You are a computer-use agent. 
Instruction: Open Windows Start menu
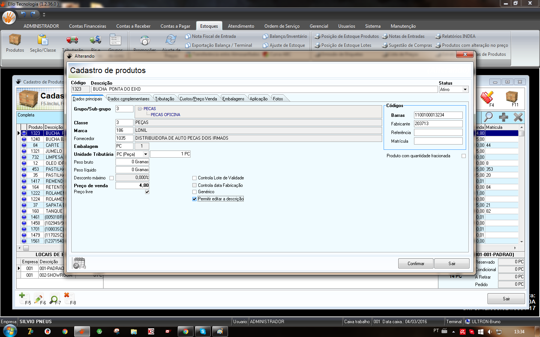10,331
